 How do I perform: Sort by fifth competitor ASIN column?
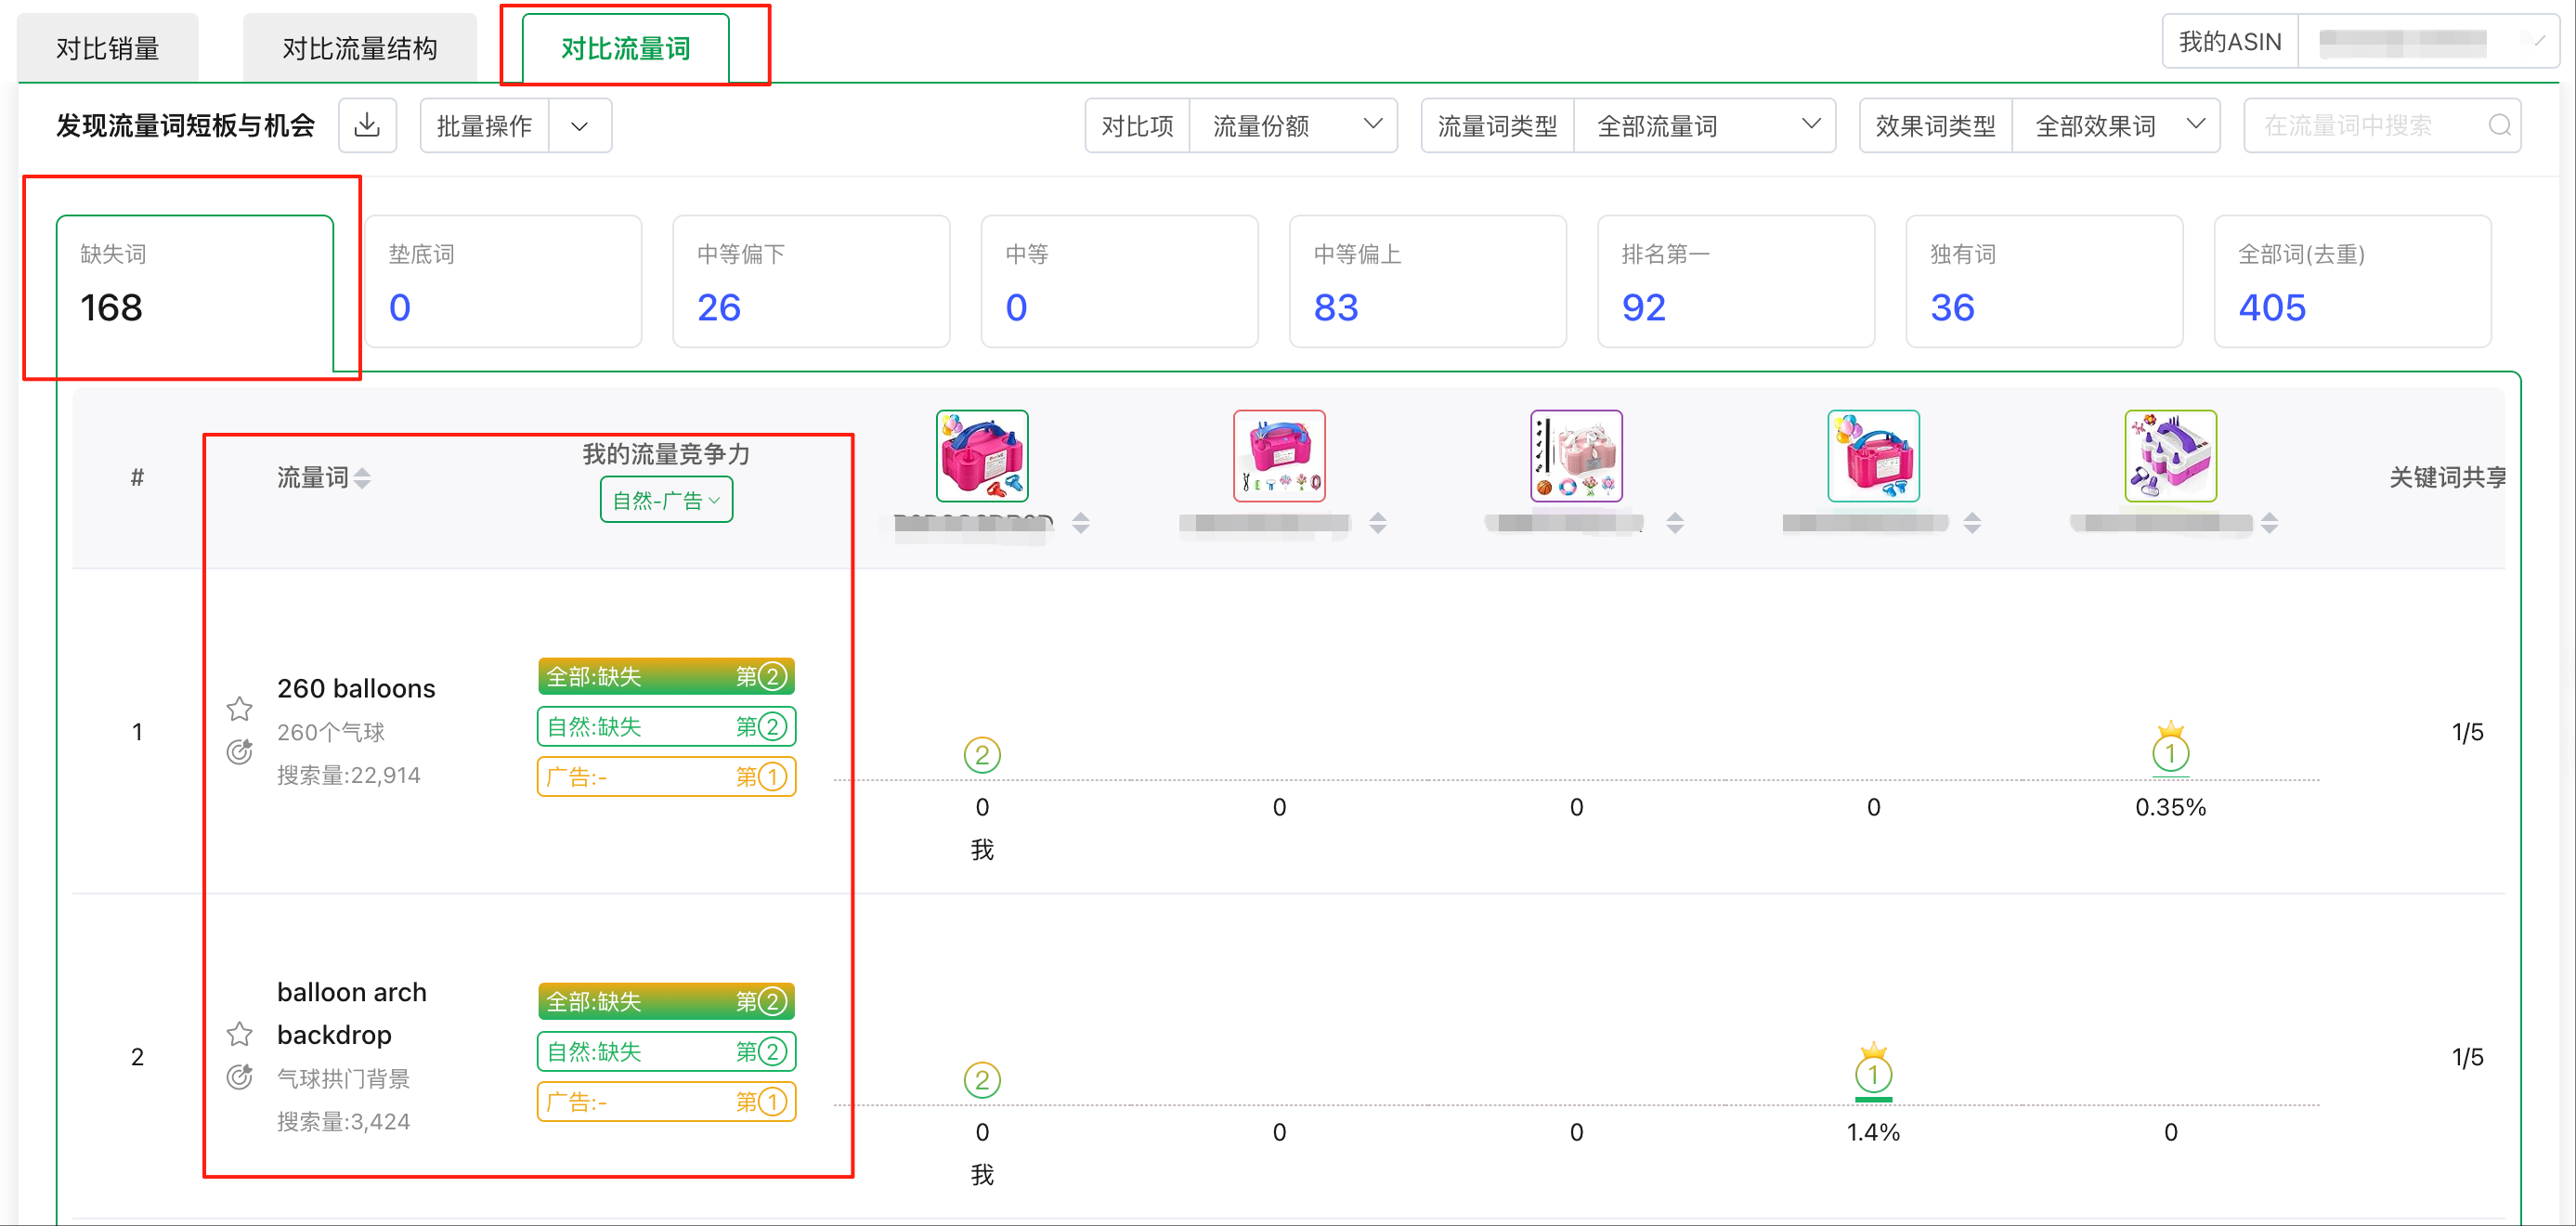[2269, 522]
